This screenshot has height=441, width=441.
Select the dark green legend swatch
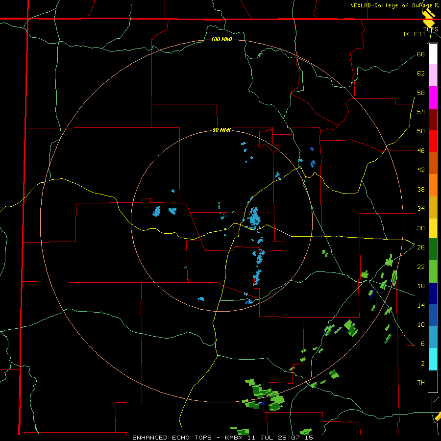tap(433, 249)
